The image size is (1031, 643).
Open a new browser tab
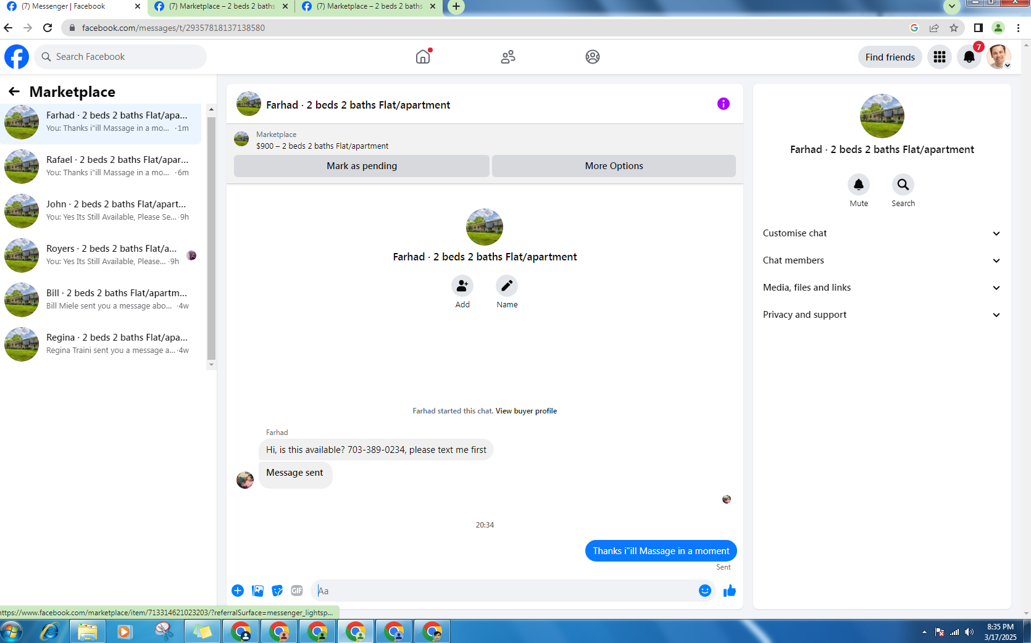click(x=456, y=7)
